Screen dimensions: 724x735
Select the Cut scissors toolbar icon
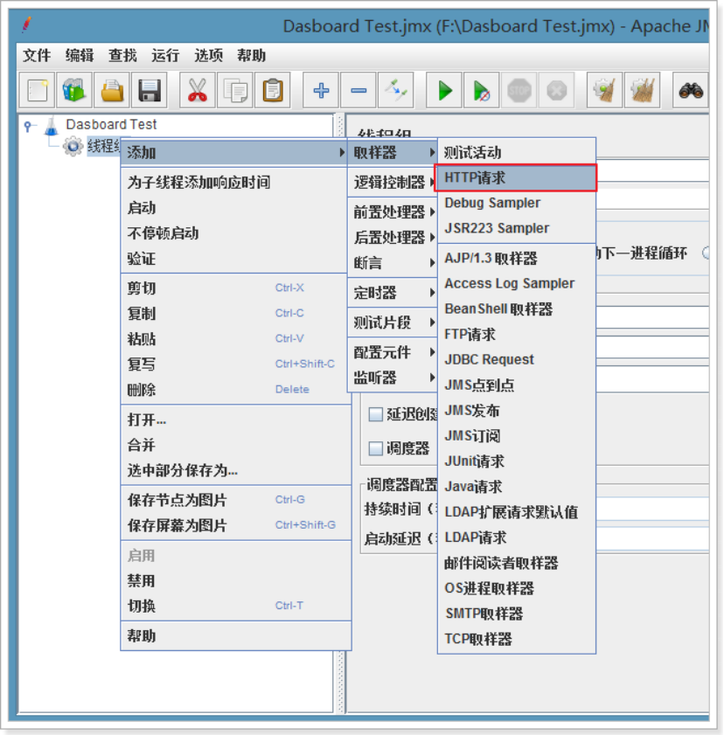tap(196, 90)
